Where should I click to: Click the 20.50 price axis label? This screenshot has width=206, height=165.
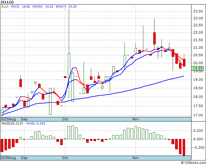coord(198,55)
